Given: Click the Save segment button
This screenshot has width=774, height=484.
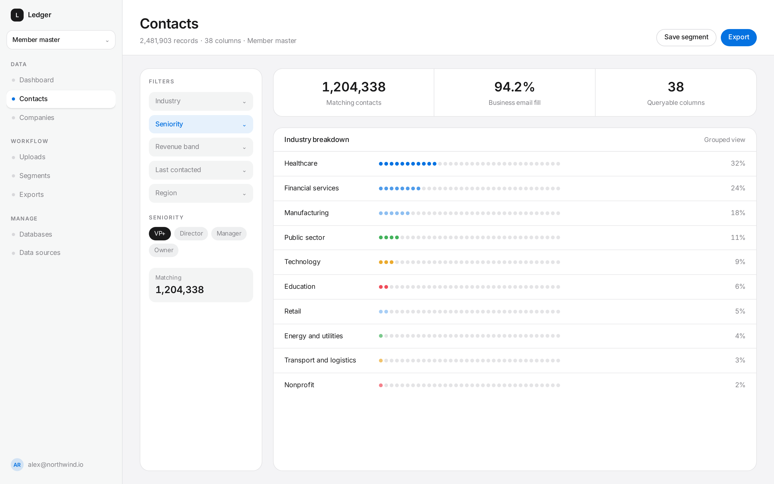Looking at the screenshot, I should [686, 37].
